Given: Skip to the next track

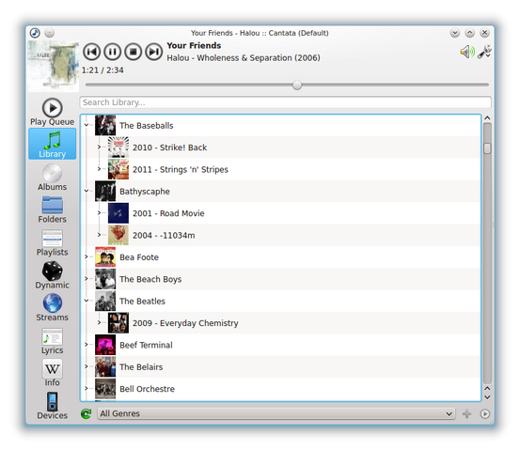Looking at the screenshot, I should click(154, 52).
